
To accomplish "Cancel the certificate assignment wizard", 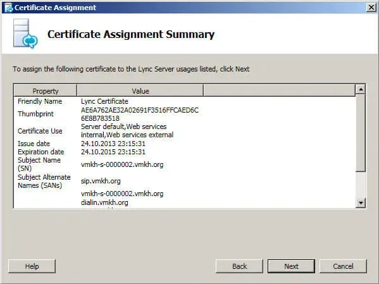I will click(x=343, y=266).
